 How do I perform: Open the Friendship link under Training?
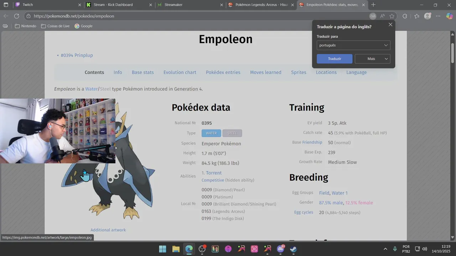click(x=312, y=142)
